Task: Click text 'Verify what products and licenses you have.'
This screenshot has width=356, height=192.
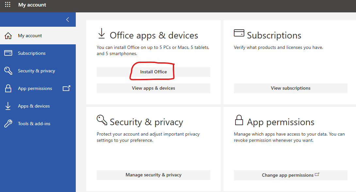Action: (278, 47)
